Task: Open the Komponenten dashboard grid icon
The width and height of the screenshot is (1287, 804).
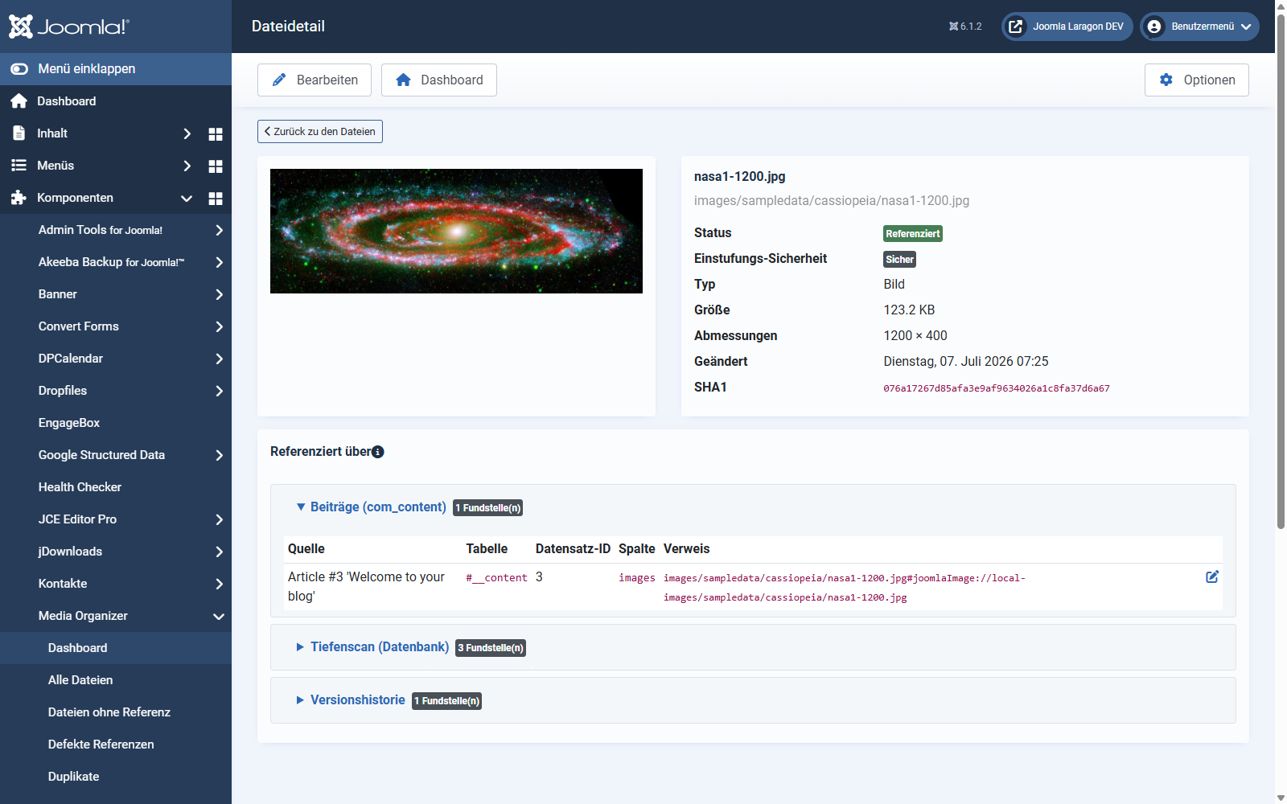Action: coord(216,199)
